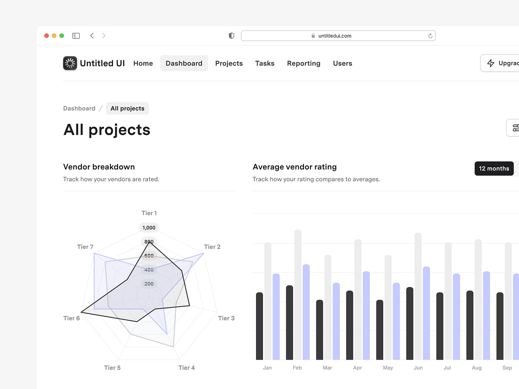
Task: Switch to the Dashboard tab
Action: pos(184,63)
